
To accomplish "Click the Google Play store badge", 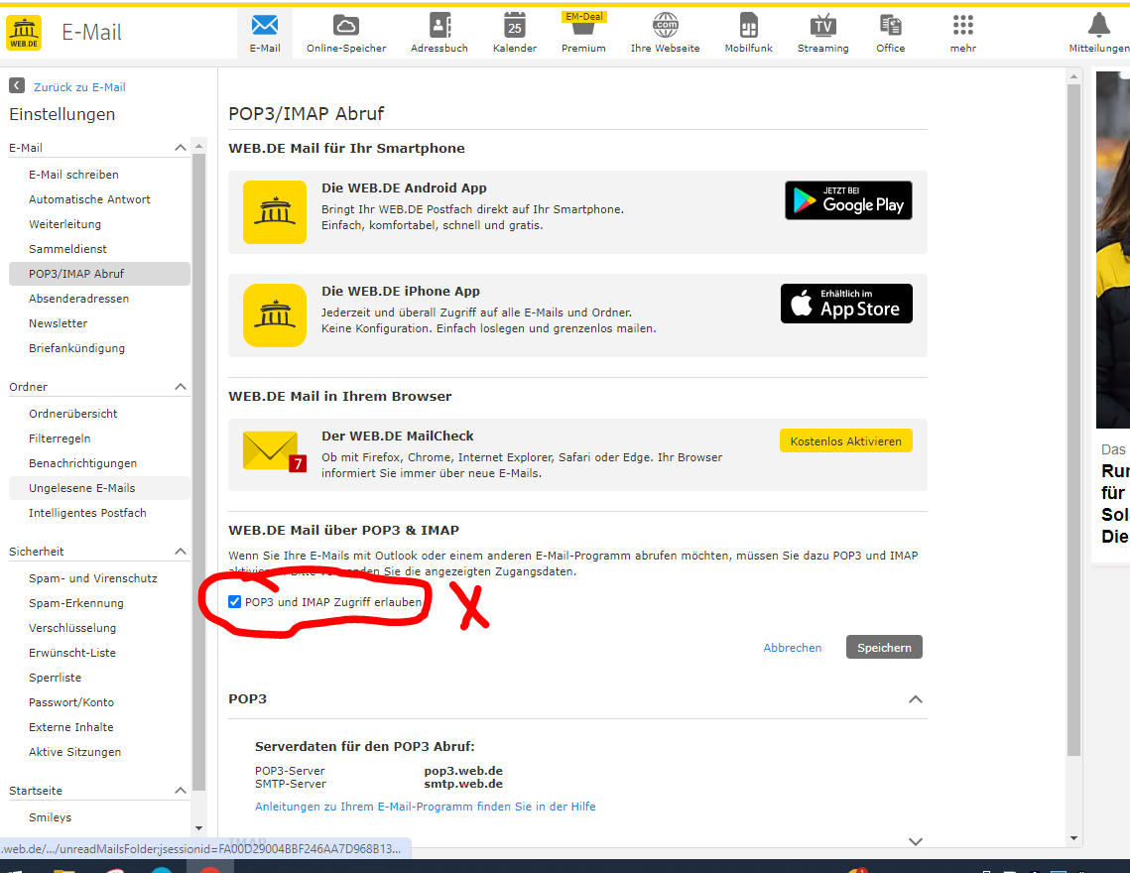I will (x=848, y=200).
